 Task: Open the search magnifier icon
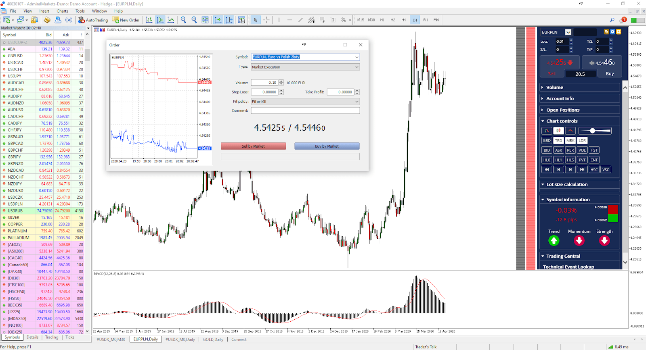tap(612, 20)
